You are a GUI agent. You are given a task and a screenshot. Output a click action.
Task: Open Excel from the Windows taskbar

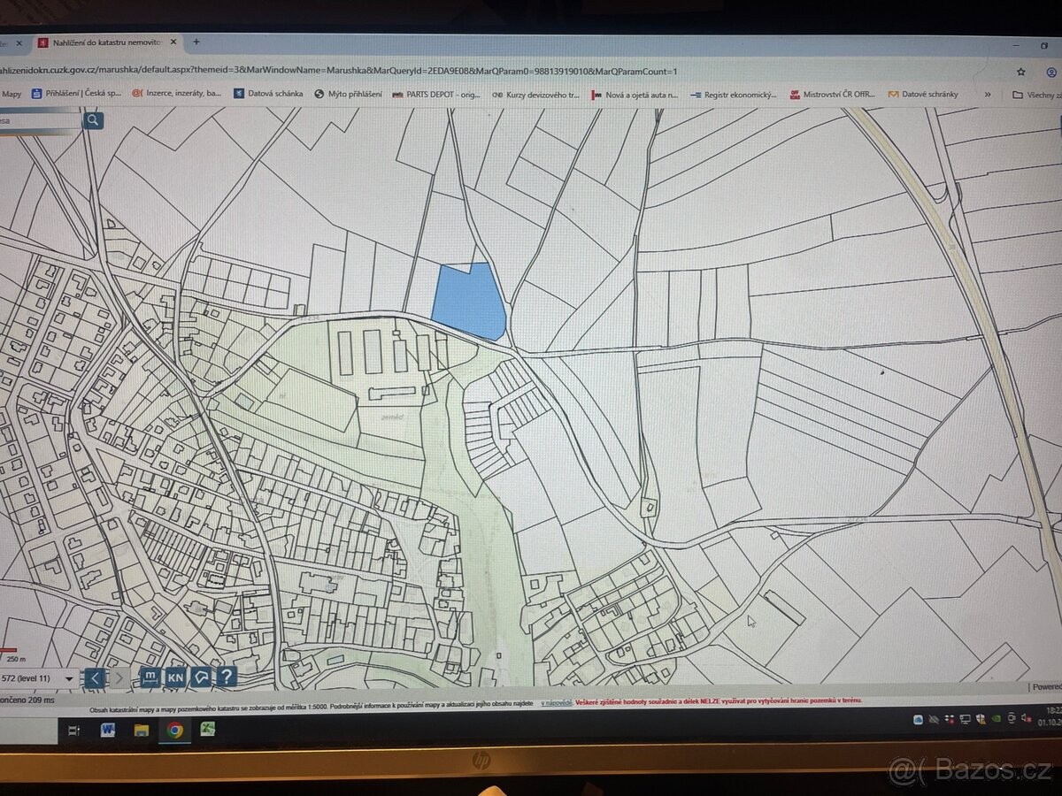pos(208,729)
